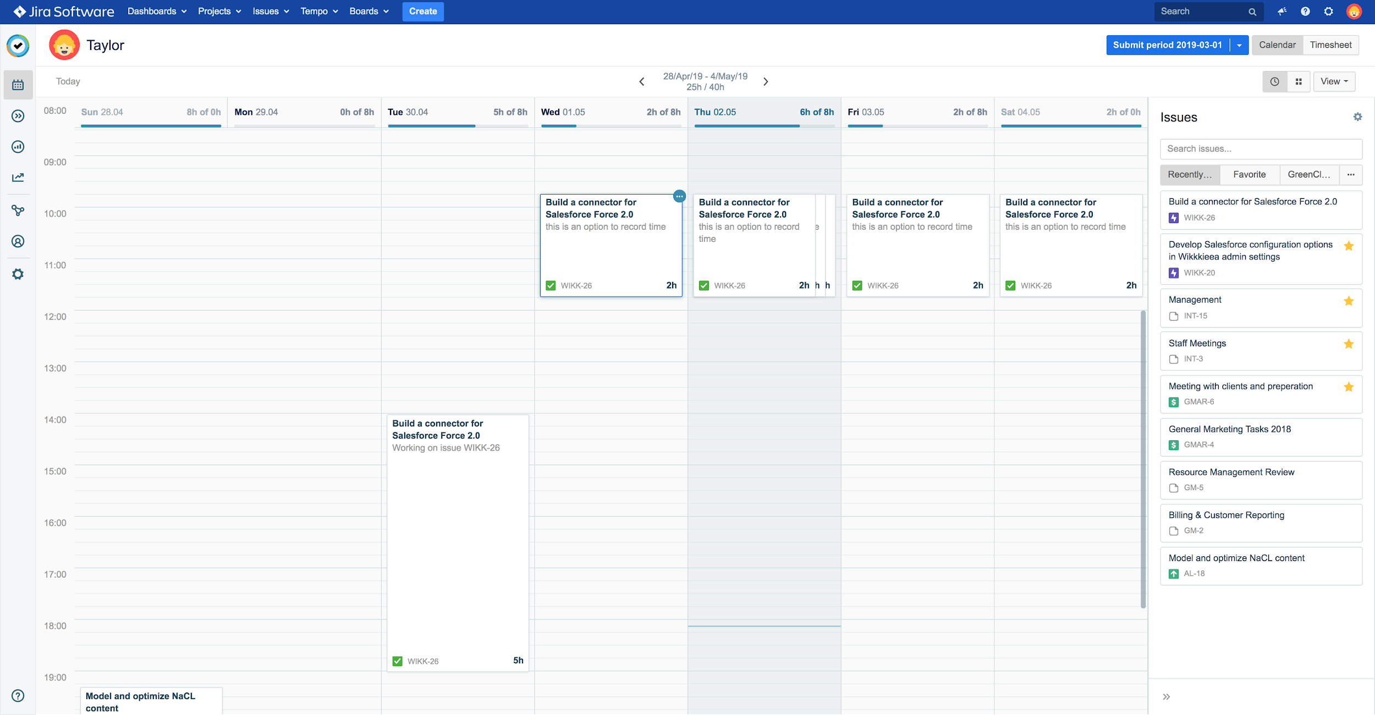Open the View dropdown

[x=1334, y=81]
